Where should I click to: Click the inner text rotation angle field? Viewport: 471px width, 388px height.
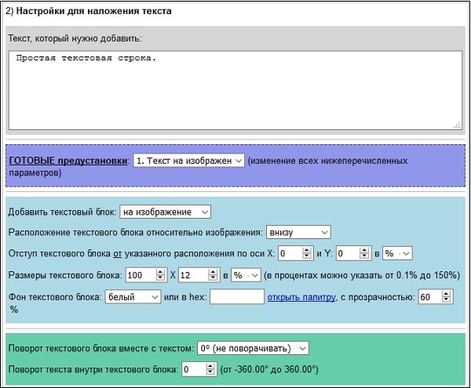click(192, 369)
